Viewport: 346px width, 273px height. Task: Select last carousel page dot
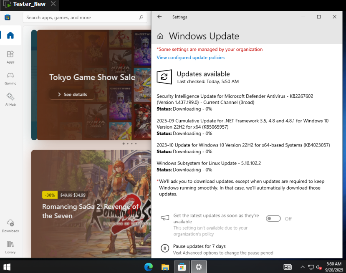(x=136, y=144)
